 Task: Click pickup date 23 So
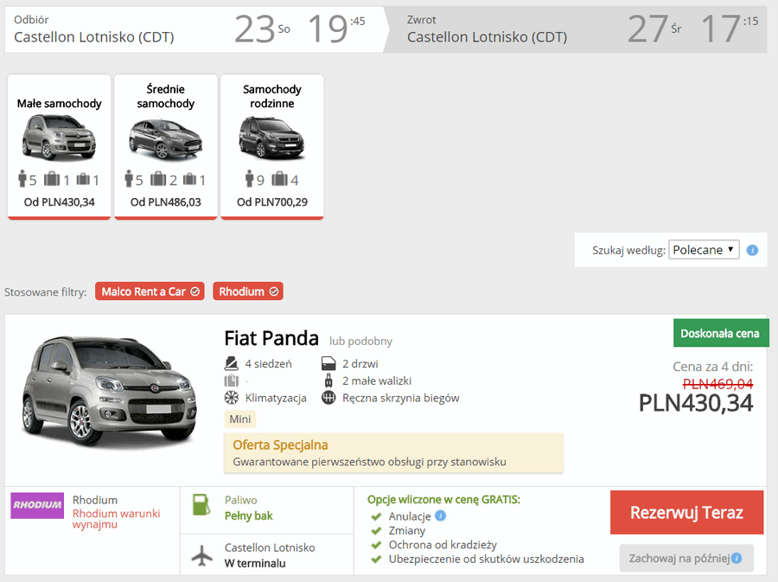click(262, 29)
